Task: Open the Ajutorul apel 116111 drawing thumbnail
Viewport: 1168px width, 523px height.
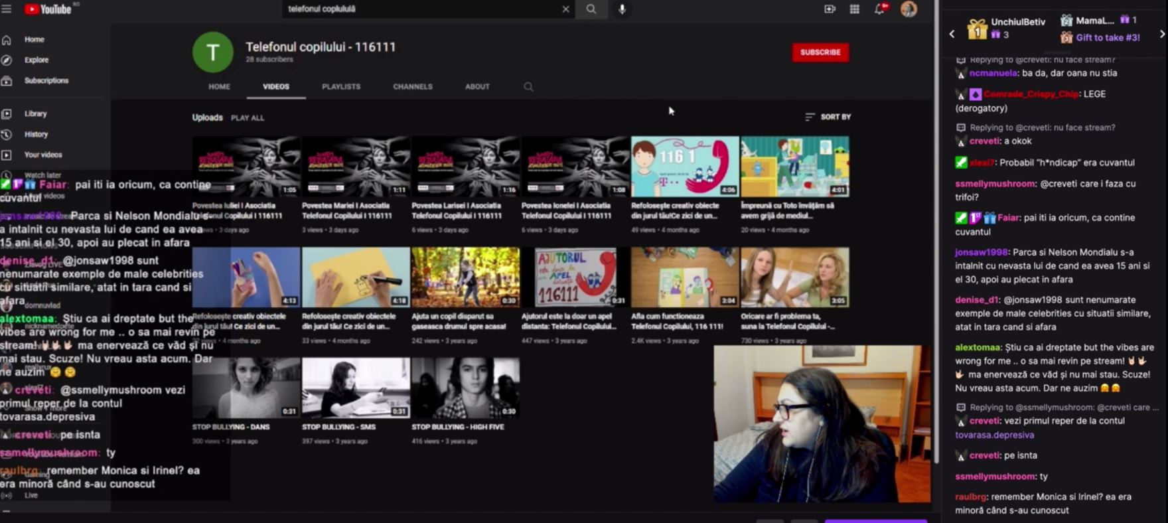Action: click(575, 277)
